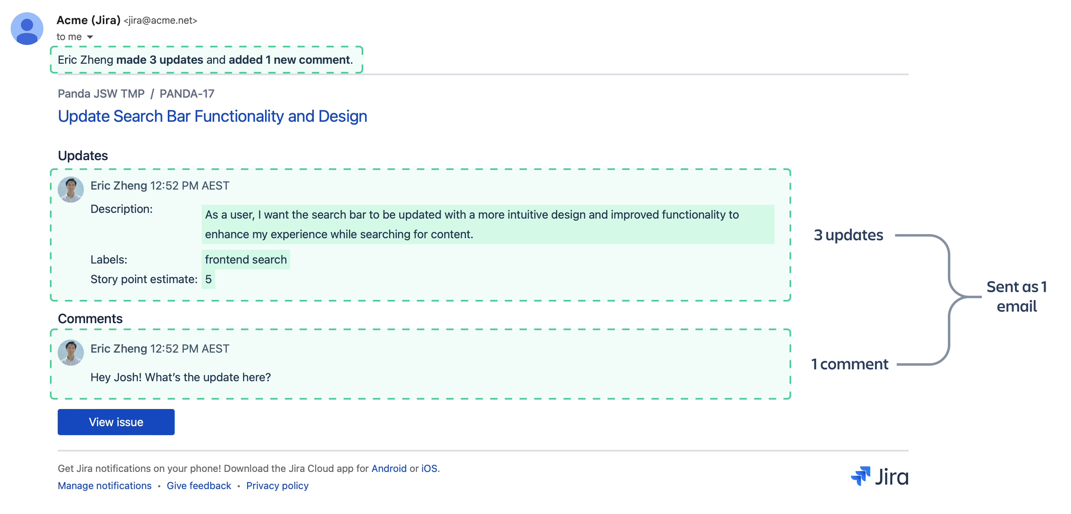The image size is (1071, 514).
Task: Click the iOS download link
Action: [429, 468]
